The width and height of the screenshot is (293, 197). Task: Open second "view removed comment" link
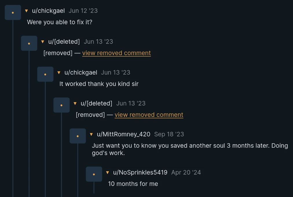[149, 115]
